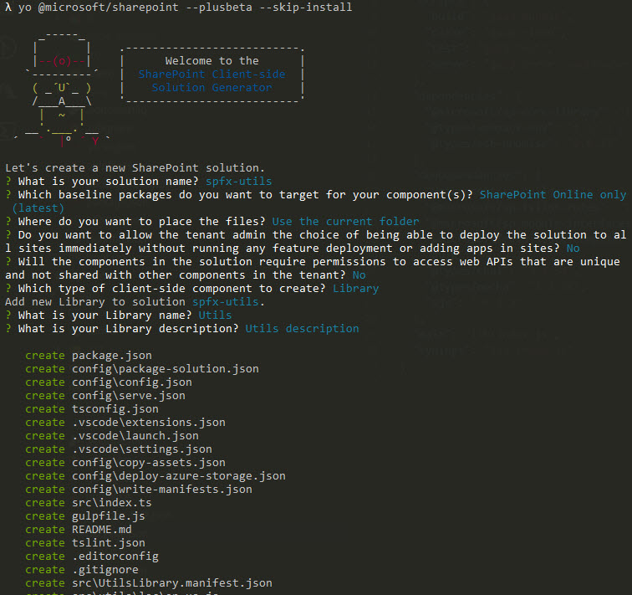Click .vscode\launch.json file path
Screen dimensions: 632x595
click(135, 435)
